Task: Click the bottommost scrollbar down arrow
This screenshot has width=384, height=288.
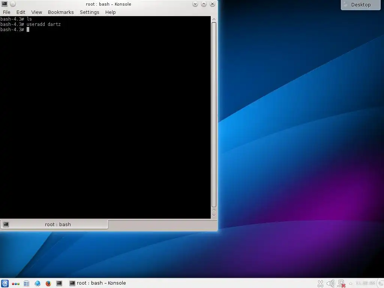Action: 214,215
